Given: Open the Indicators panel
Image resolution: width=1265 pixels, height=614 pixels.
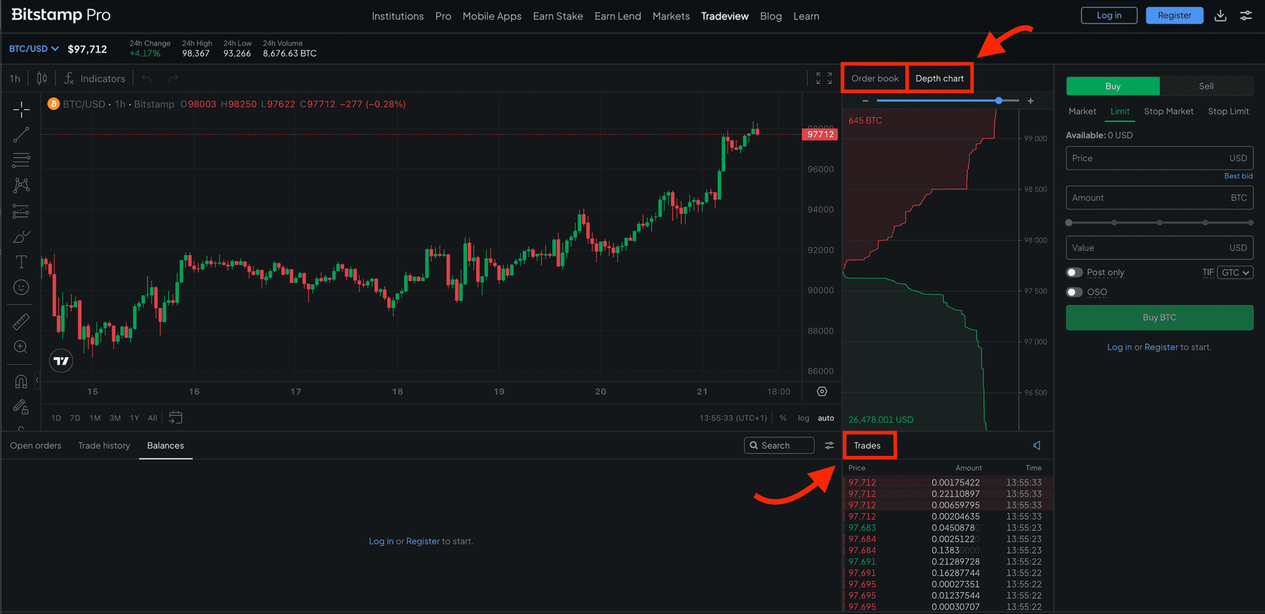Looking at the screenshot, I should click(96, 78).
